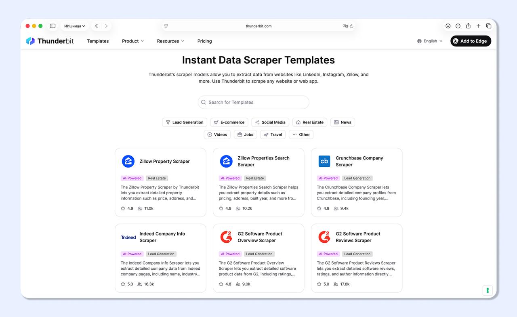Click the 9.0k user count text
Viewport: 517px width, 317px height.
(x=246, y=284)
